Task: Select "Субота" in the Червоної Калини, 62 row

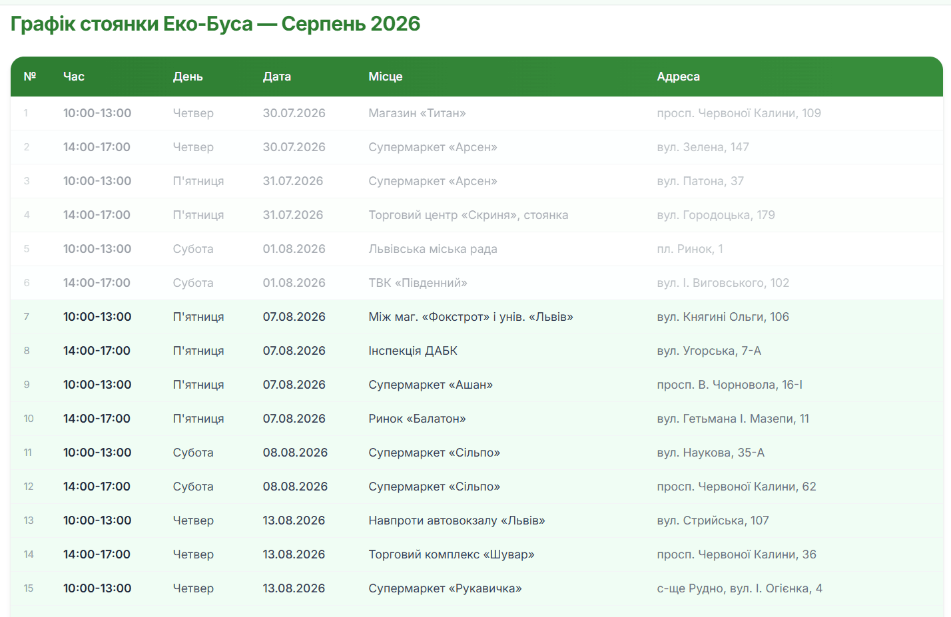Action: coord(193,487)
